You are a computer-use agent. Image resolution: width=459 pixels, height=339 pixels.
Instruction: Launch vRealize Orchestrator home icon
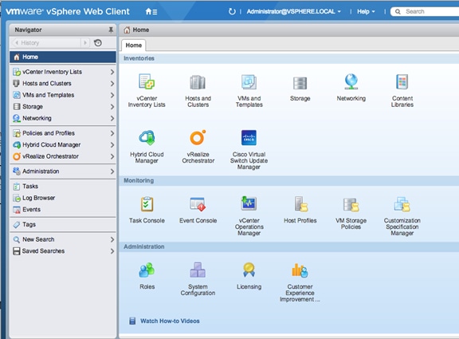198,137
